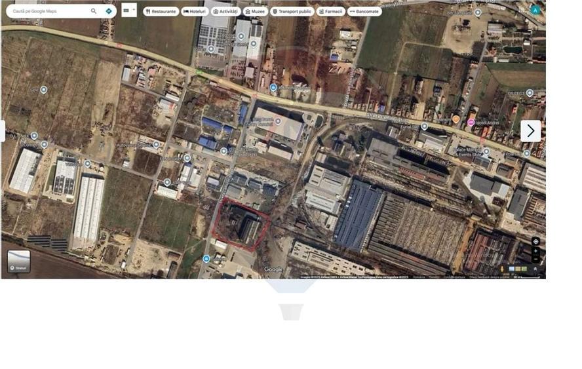Center map on my location
The height and width of the screenshot is (369, 582).
pyautogui.click(x=535, y=242)
